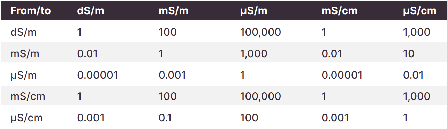
Task: Select 1,000 under µS/m in mS/m row
Action: 254,53
